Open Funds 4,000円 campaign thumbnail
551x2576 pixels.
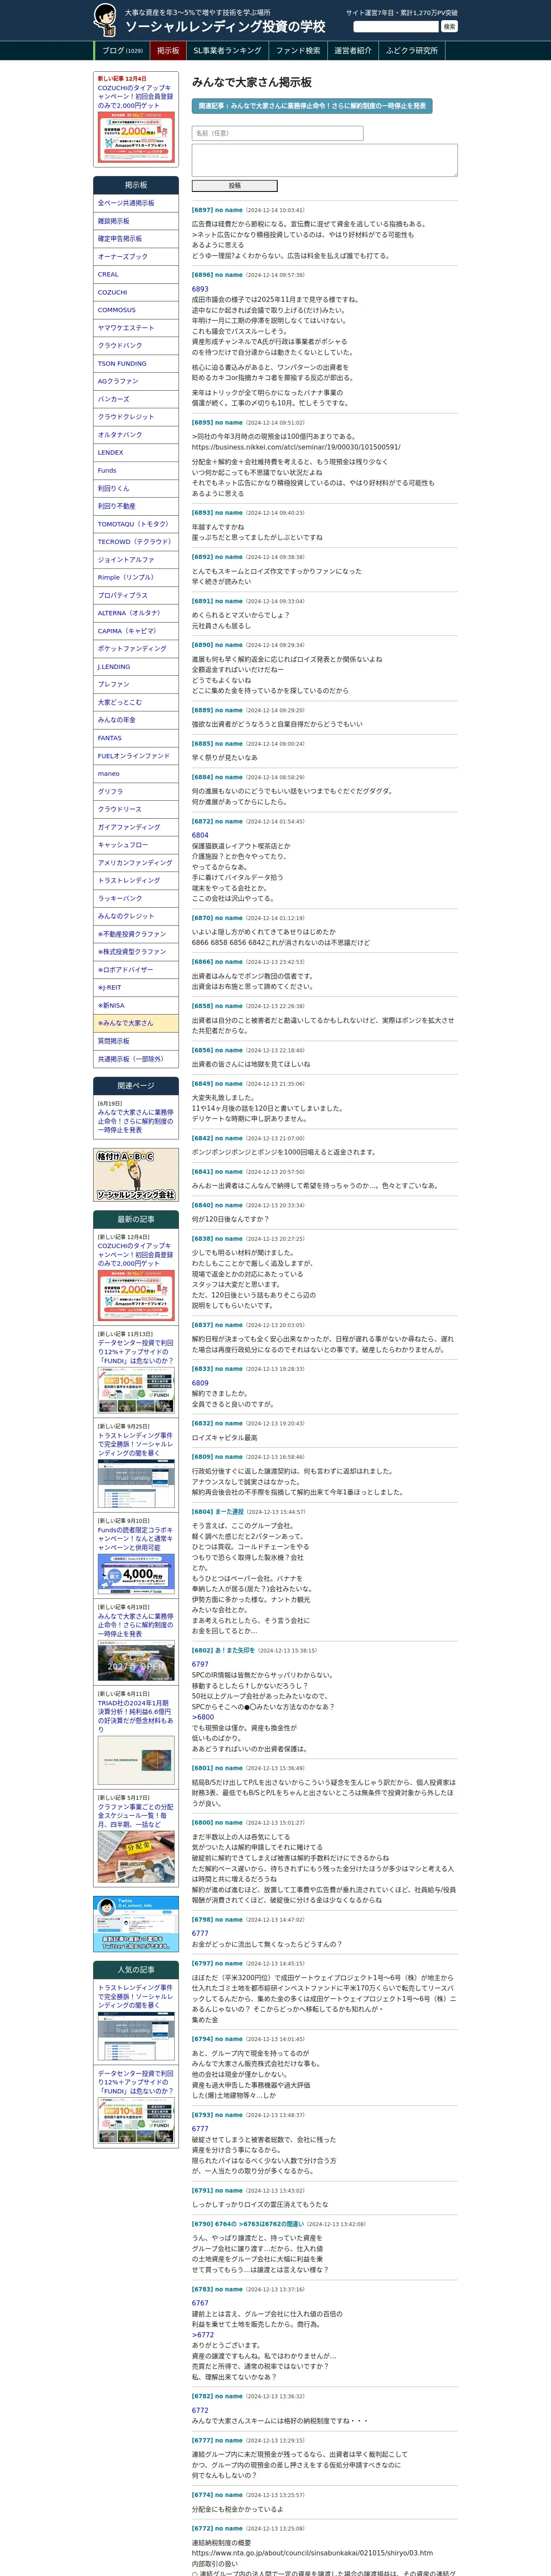pyautogui.click(x=136, y=1573)
